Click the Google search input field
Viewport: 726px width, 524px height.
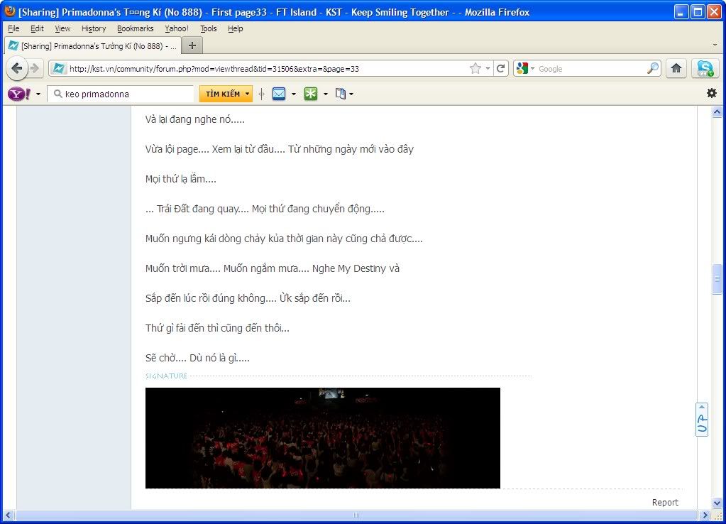click(590, 69)
